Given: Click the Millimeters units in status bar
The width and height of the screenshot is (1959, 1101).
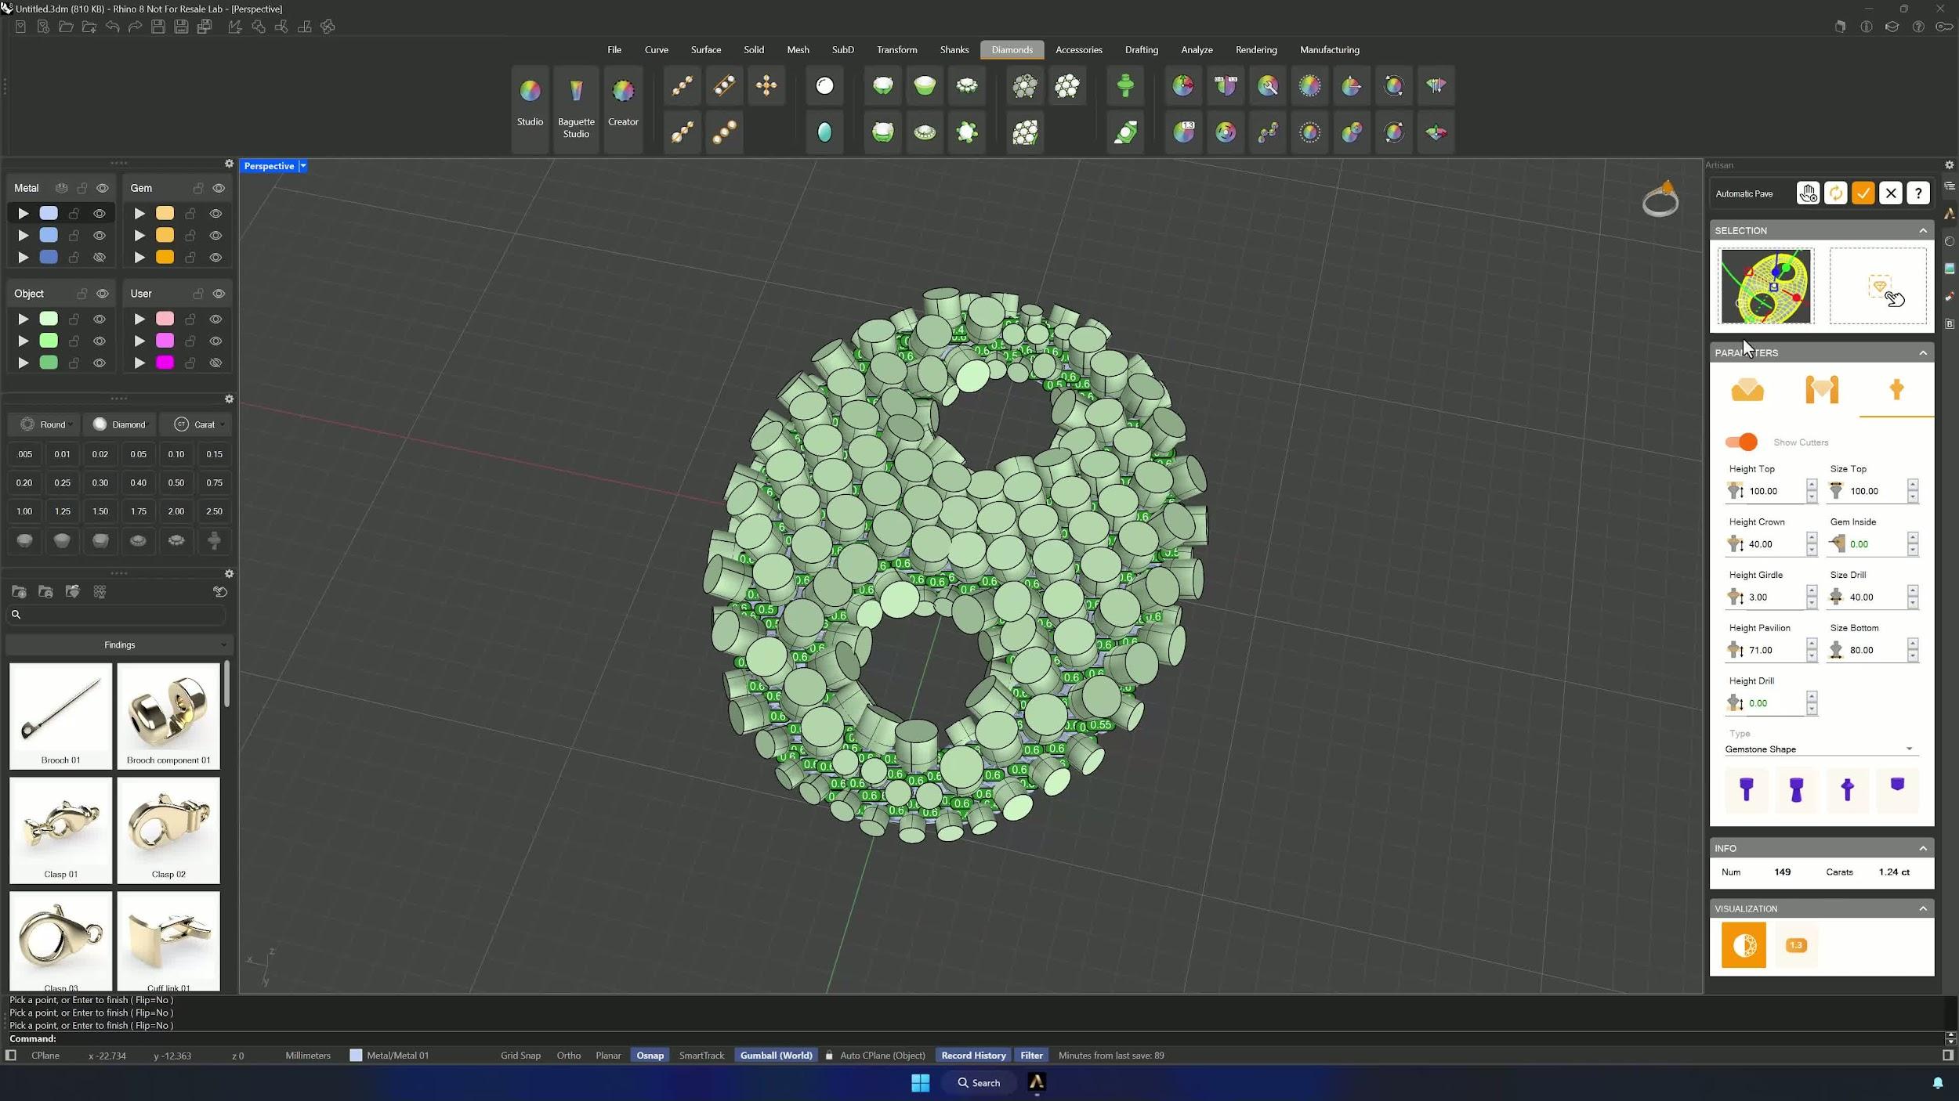Looking at the screenshot, I should click(x=308, y=1056).
